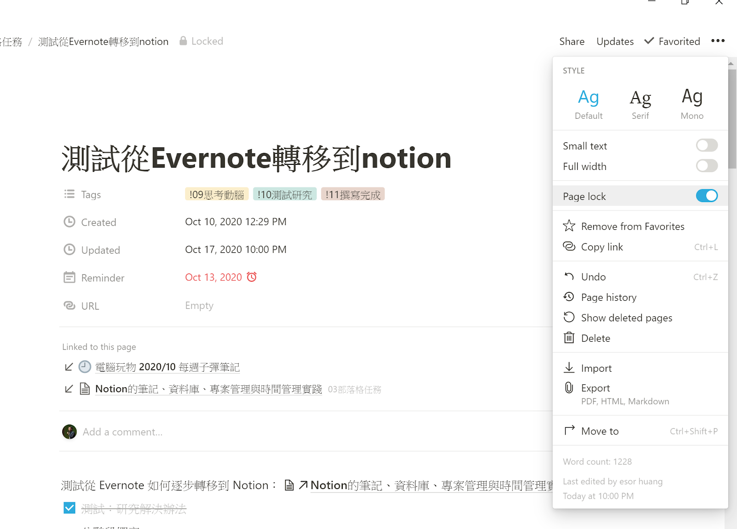
Task: Click the Word count: 1228 text
Action: pos(597,461)
